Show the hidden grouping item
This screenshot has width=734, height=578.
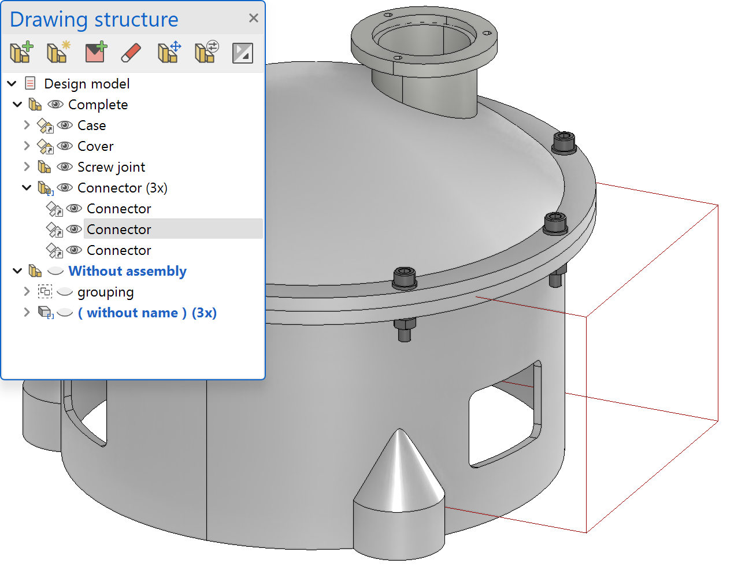(65, 292)
